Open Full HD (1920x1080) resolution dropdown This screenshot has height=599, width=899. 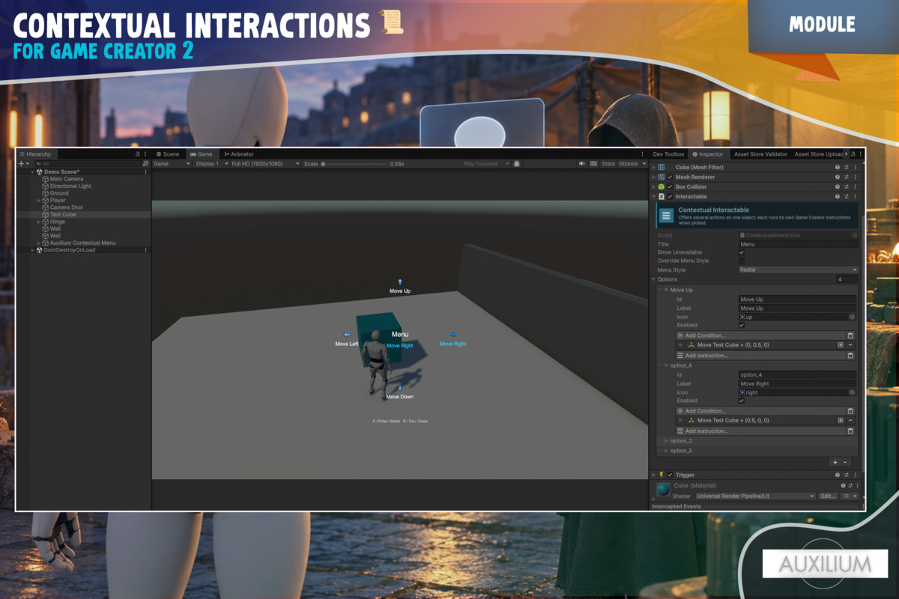click(266, 164)
